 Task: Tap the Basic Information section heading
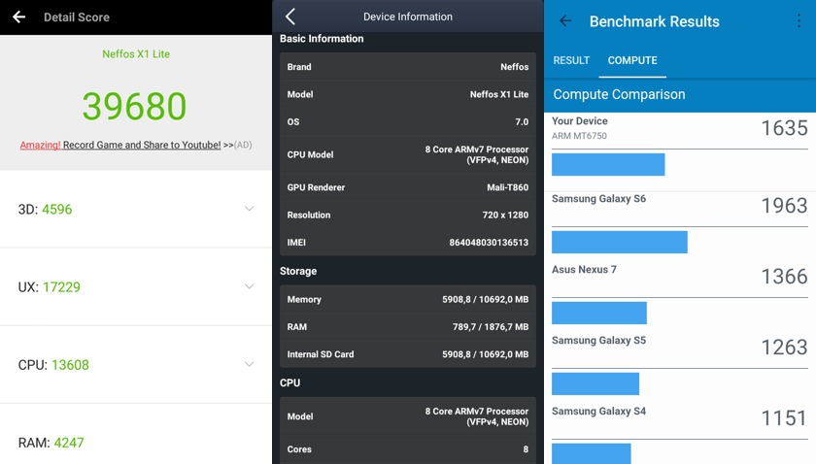point(322,39)
